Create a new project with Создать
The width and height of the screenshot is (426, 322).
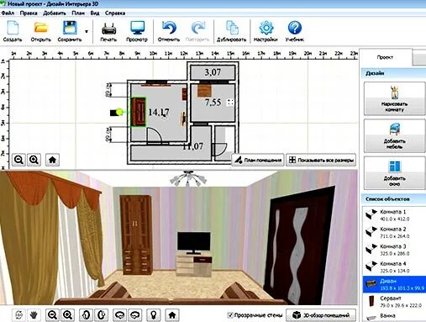pyautogui.click(x=13, y=31)
